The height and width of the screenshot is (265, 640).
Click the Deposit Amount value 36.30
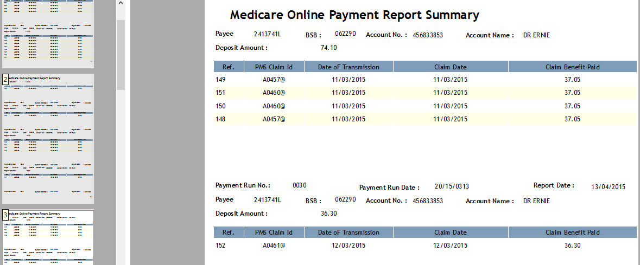tap(328, 214)
